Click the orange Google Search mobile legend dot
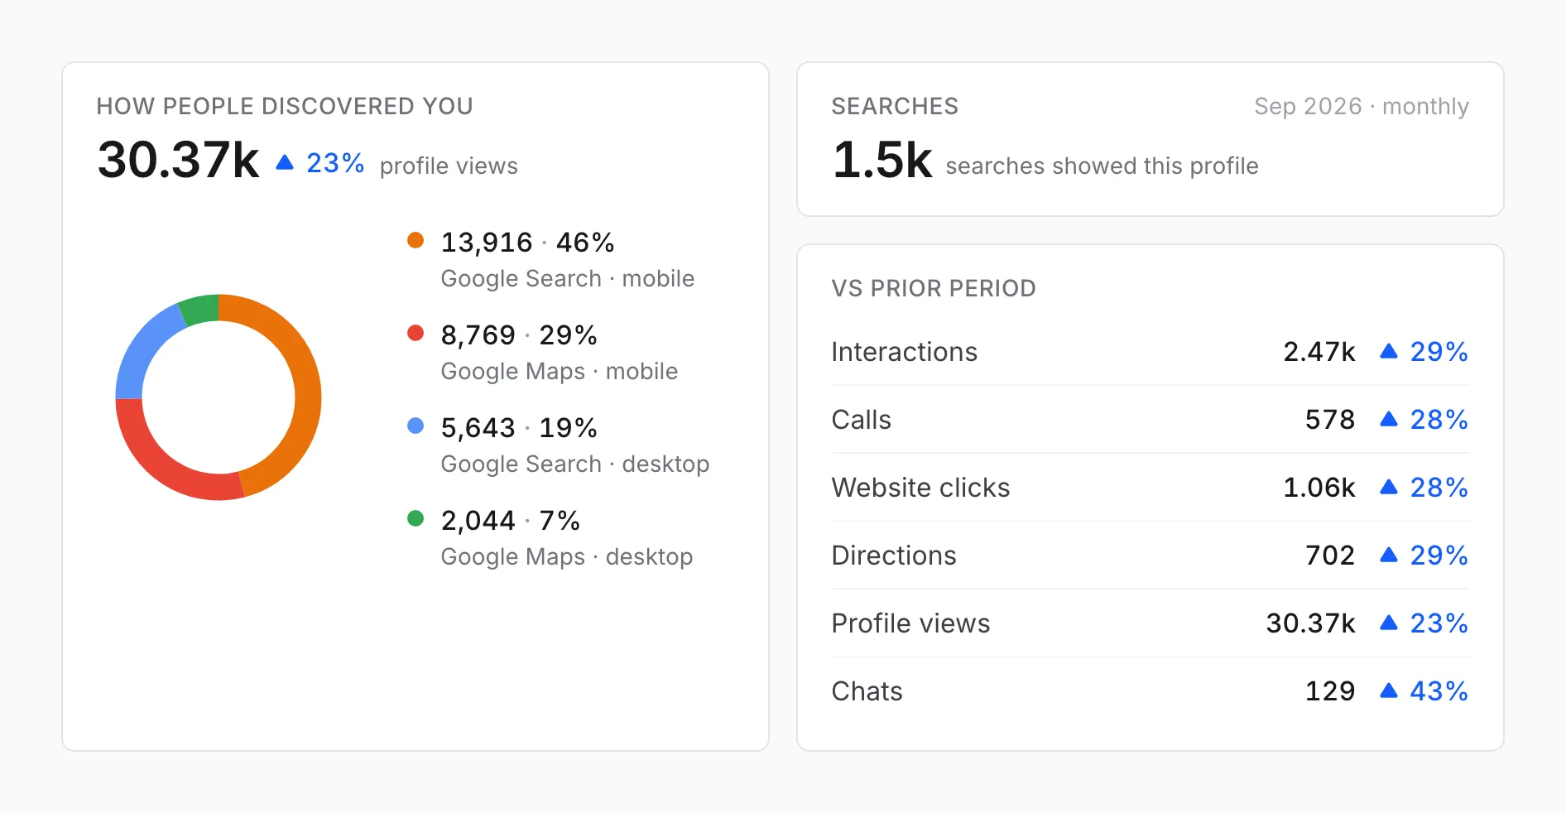This screenshot has width=1566, height=813. 416,241
